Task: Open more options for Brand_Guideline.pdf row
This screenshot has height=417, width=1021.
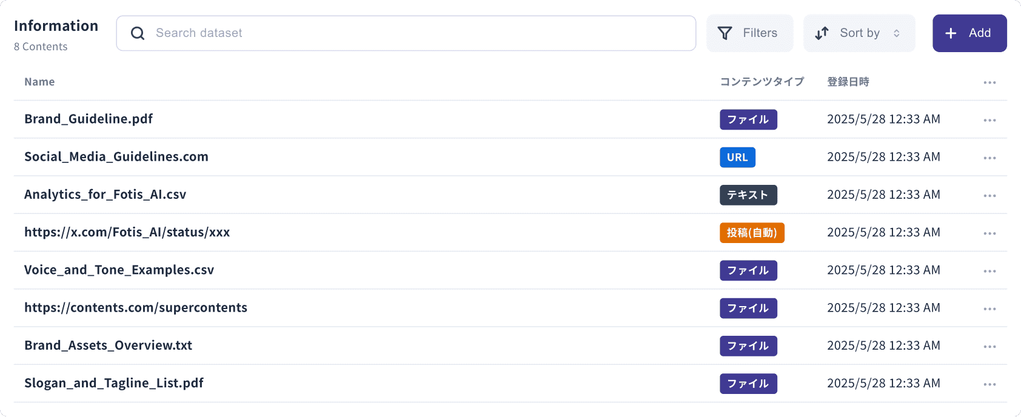Action: pos(989,120)
